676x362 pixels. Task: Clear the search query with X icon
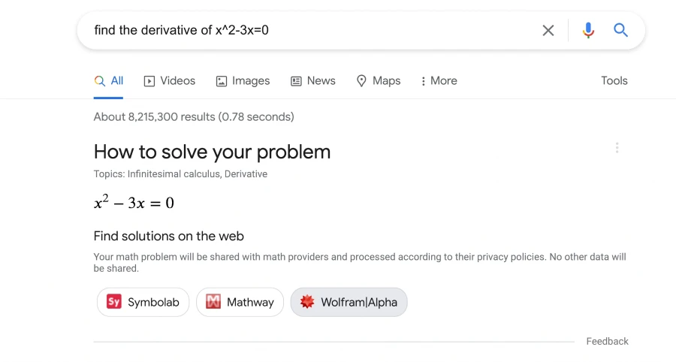(548, 30)
